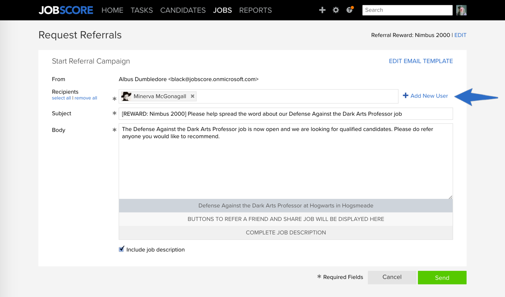Click the JobScore logo
The image size is (505, 297).
[x=66, y=10]
